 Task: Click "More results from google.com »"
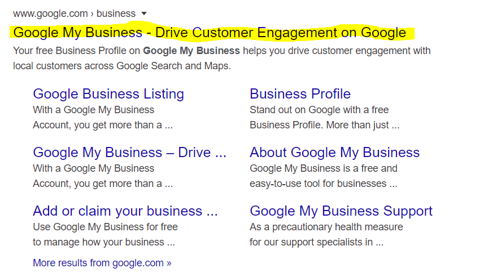(102, 263)
